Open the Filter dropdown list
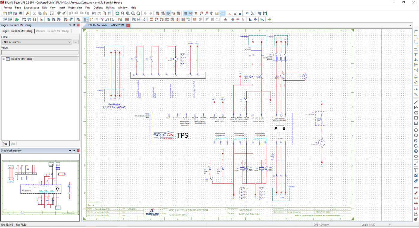The height and width of the screenshot is (228, 419). [36, 42]
